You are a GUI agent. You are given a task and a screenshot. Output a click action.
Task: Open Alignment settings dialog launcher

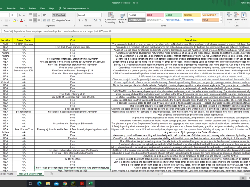[x=74, y=26]
